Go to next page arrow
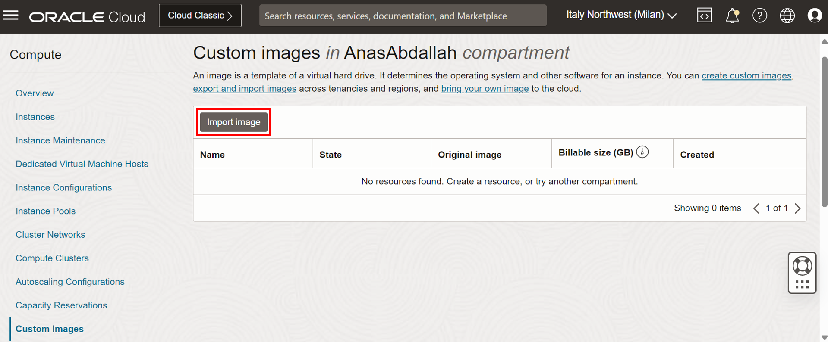828x342 pixels. tap(797, 208)
